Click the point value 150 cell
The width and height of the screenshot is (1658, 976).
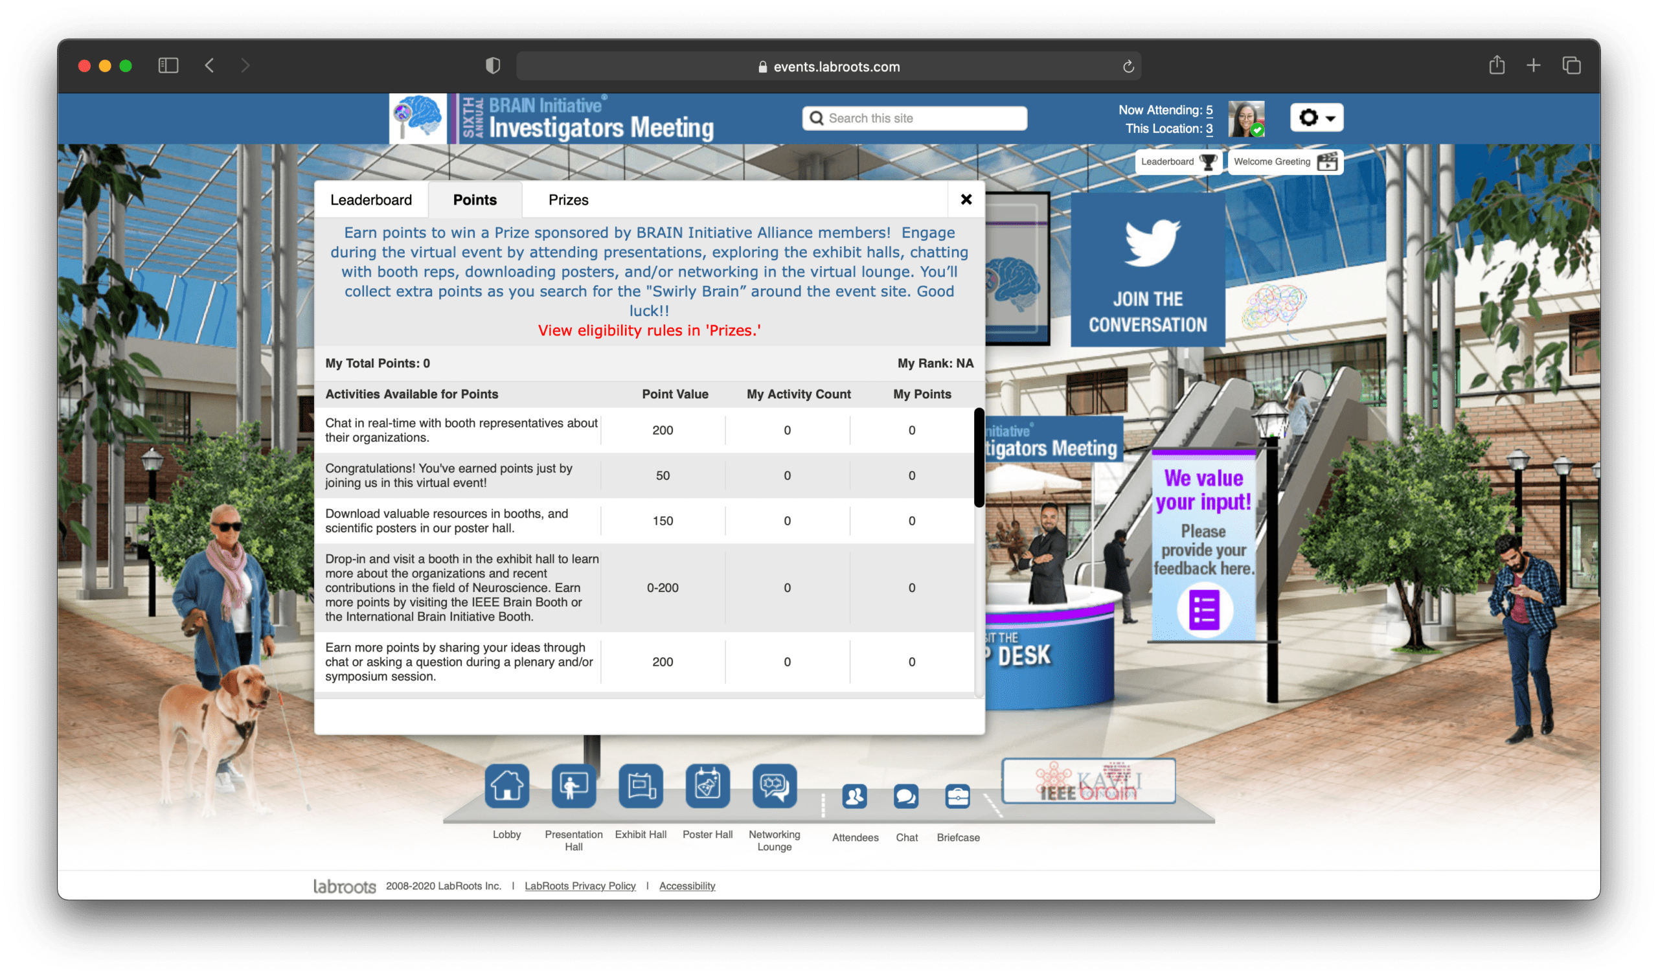tap(663, 521)
